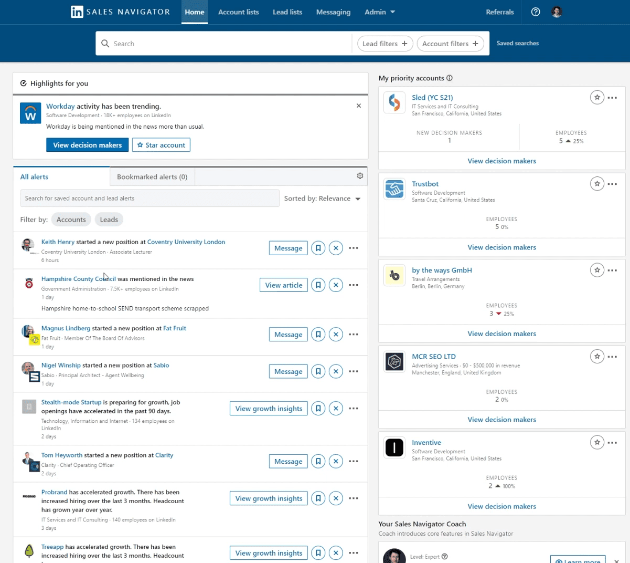Viewport: 630px width, 563px height.
Task: Dismiss the Nigel Winship alert
Action: point(336,371)
